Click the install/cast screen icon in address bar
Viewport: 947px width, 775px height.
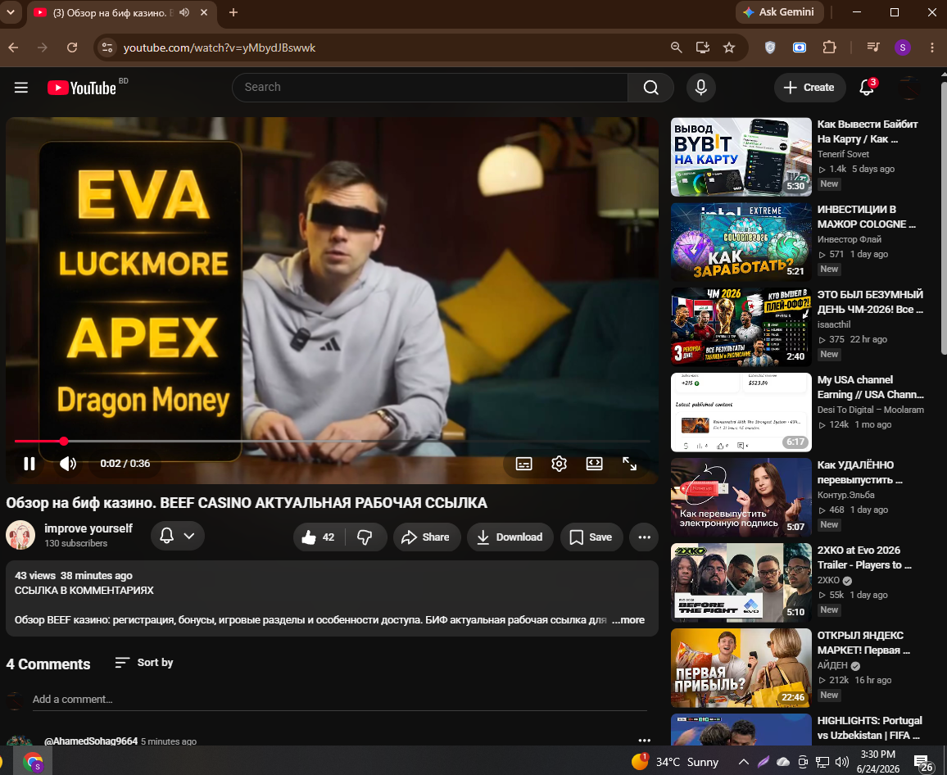[x=702, y=48]
